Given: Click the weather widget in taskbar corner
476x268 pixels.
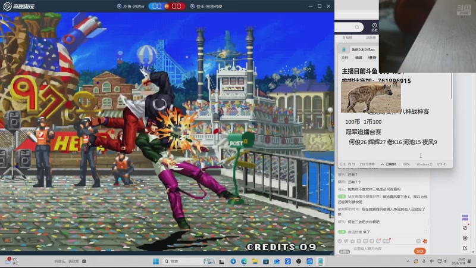Looking at the screenshot, I should click(x=12, y=261).
